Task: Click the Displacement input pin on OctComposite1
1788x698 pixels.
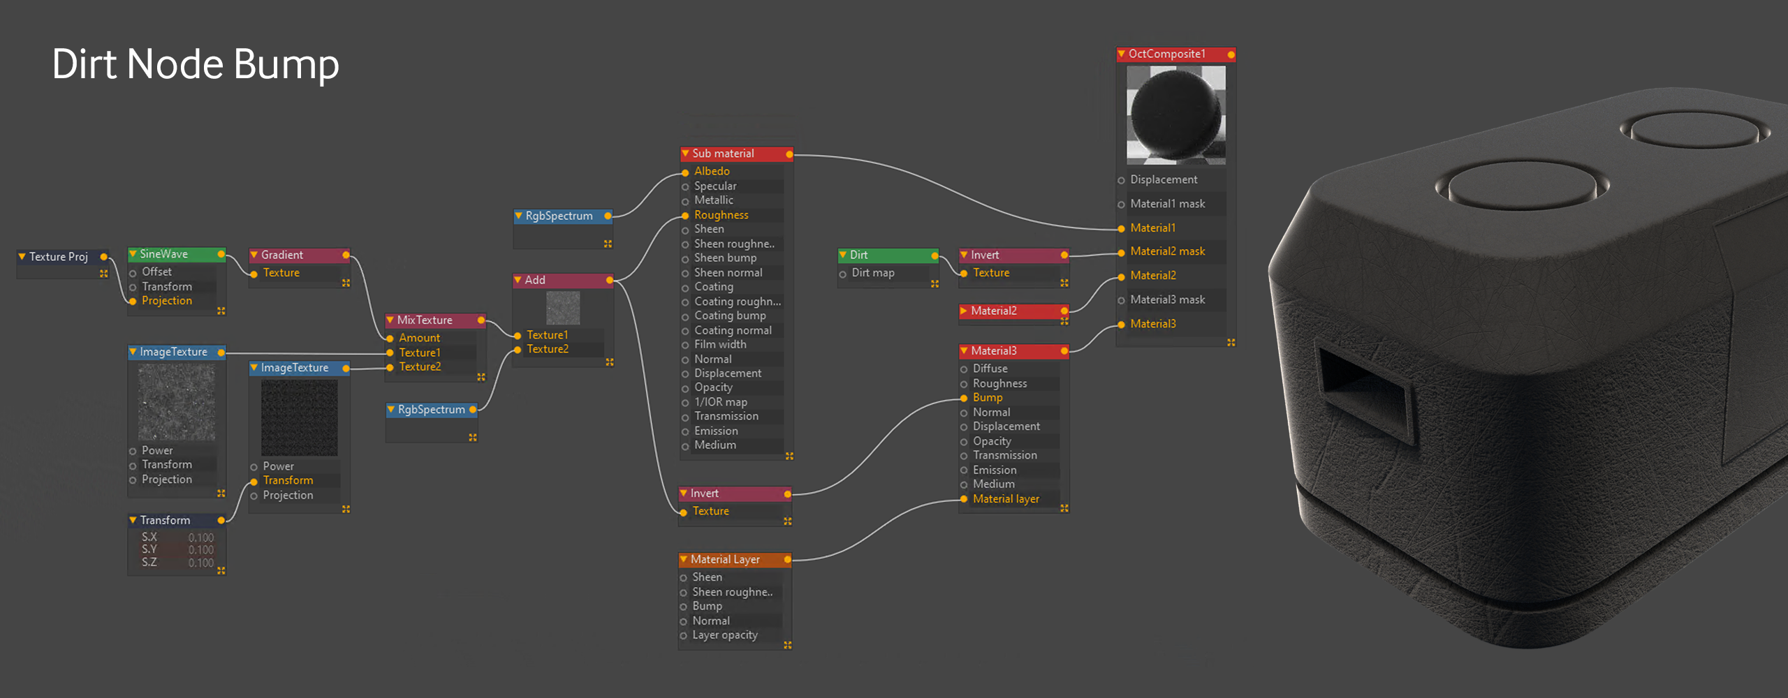Action: tap(1121, 180)
